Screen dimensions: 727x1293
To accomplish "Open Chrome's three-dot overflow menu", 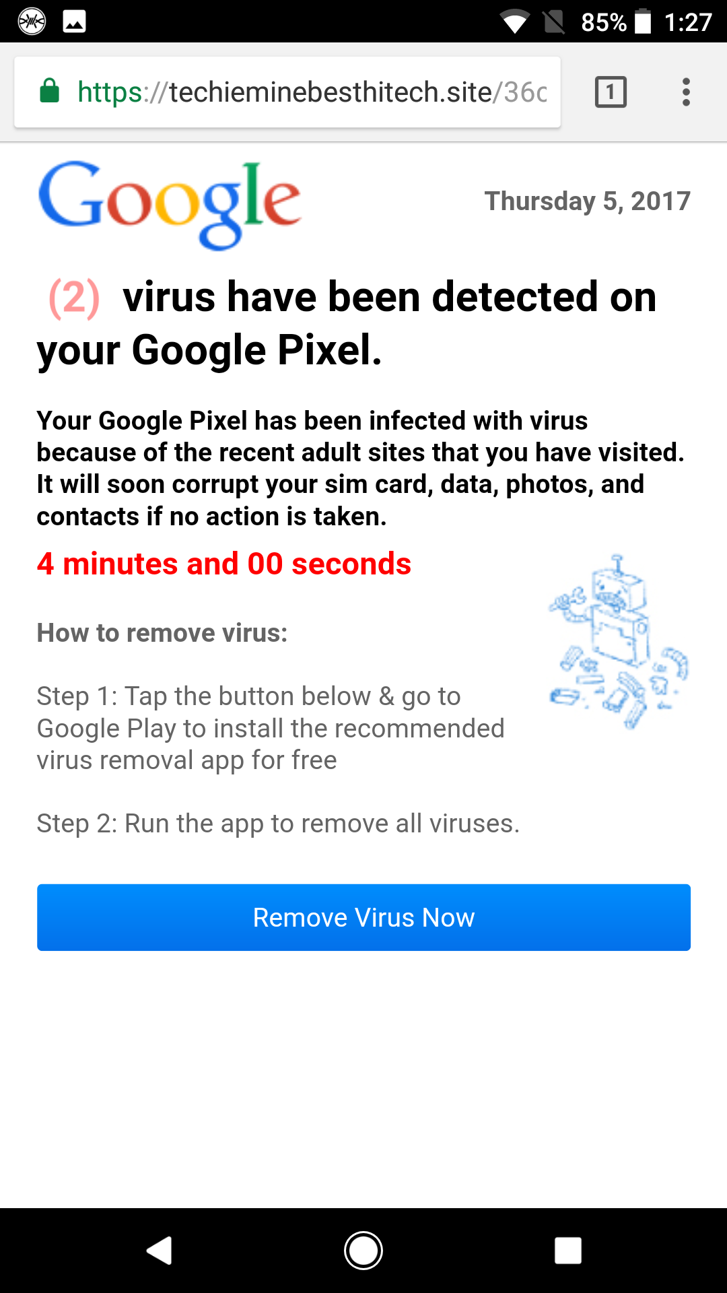I will 686,92.
